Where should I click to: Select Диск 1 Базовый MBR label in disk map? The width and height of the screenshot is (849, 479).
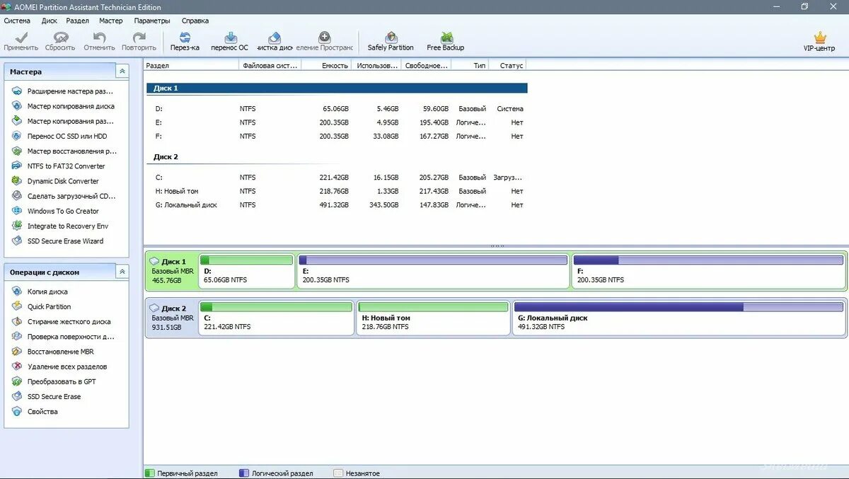coord(171,271)
